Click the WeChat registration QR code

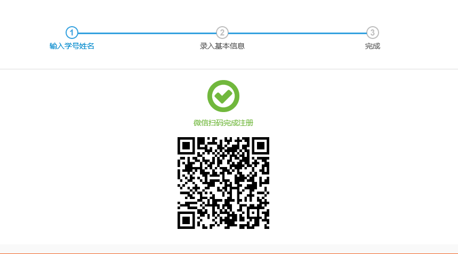[223, 183]
